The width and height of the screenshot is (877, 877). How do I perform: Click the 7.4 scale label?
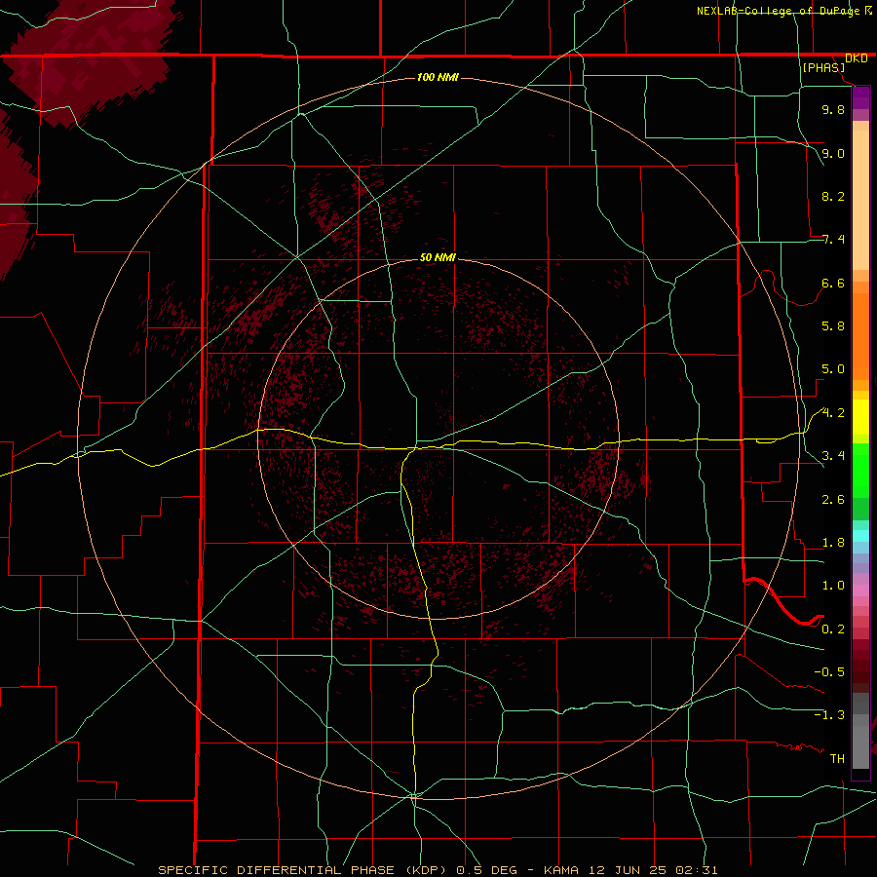pyautogui.click(x=833, y=240)
